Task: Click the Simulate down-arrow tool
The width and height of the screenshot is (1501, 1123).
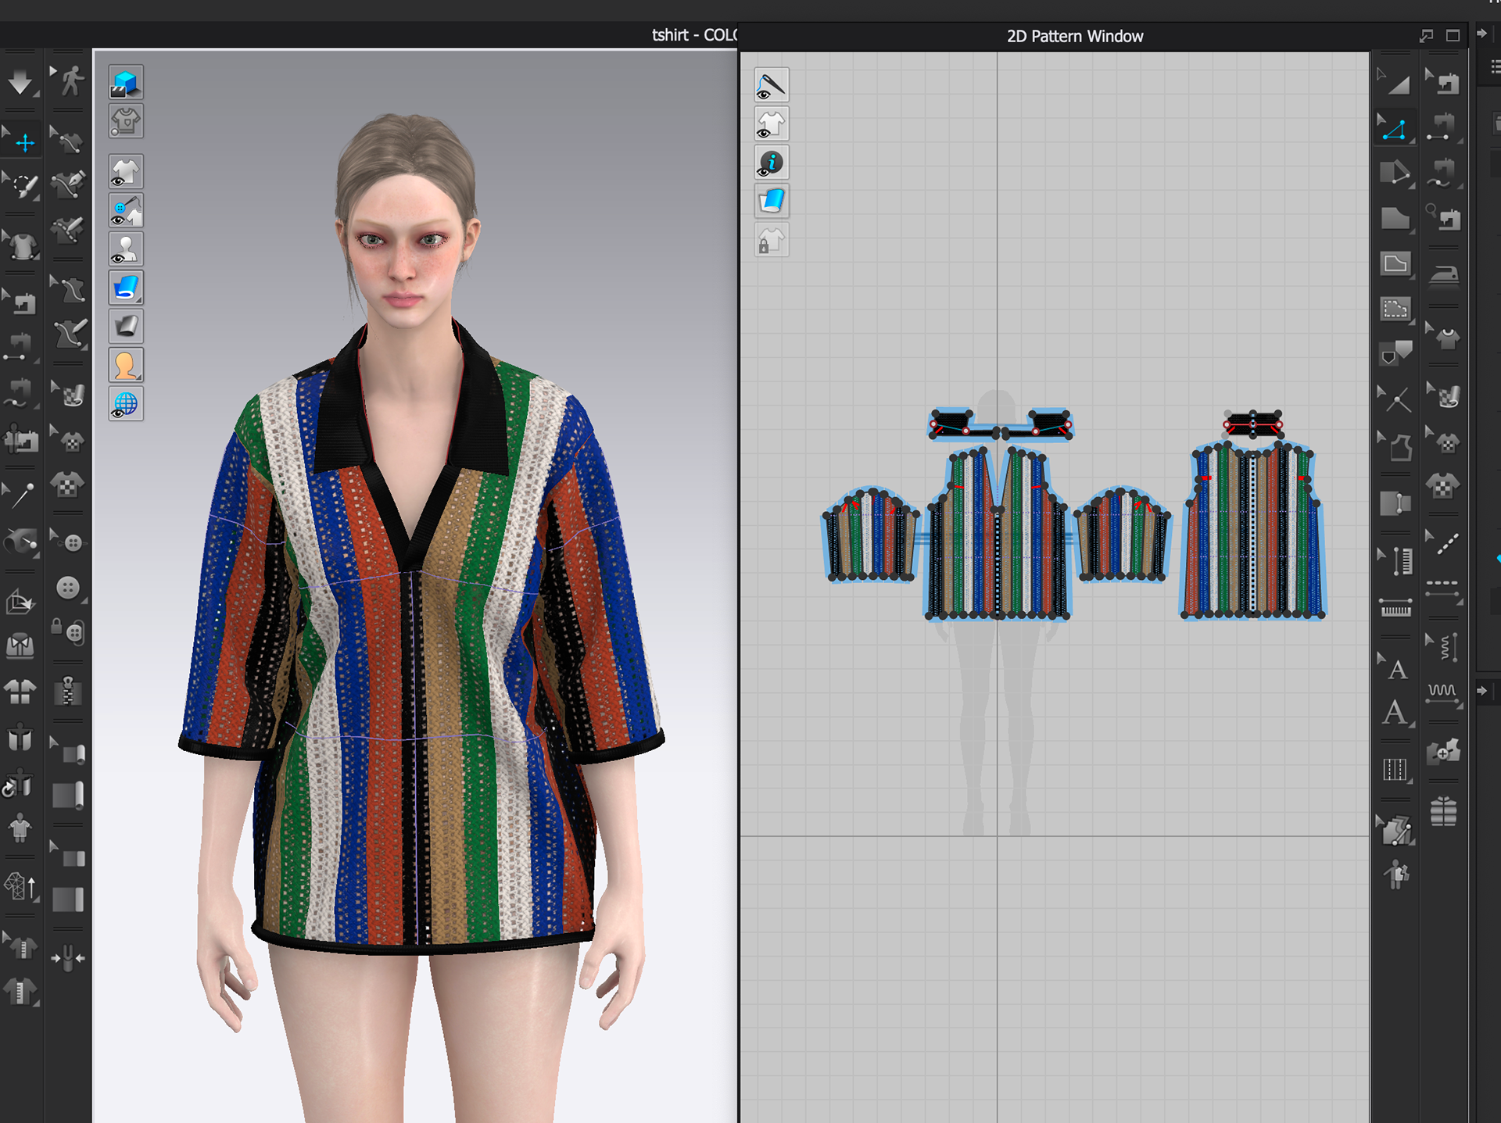Action: click(20, 81)
